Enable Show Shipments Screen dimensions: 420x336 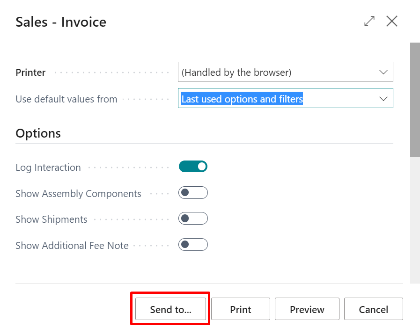(193, 218)
